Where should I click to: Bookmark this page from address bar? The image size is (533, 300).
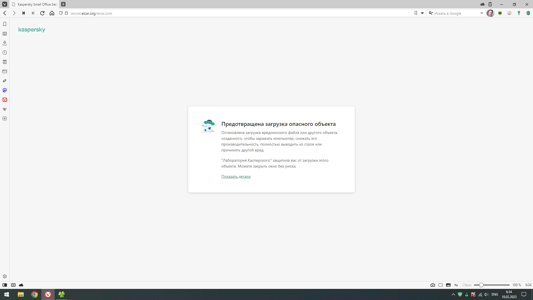click(x=416, y=13)
